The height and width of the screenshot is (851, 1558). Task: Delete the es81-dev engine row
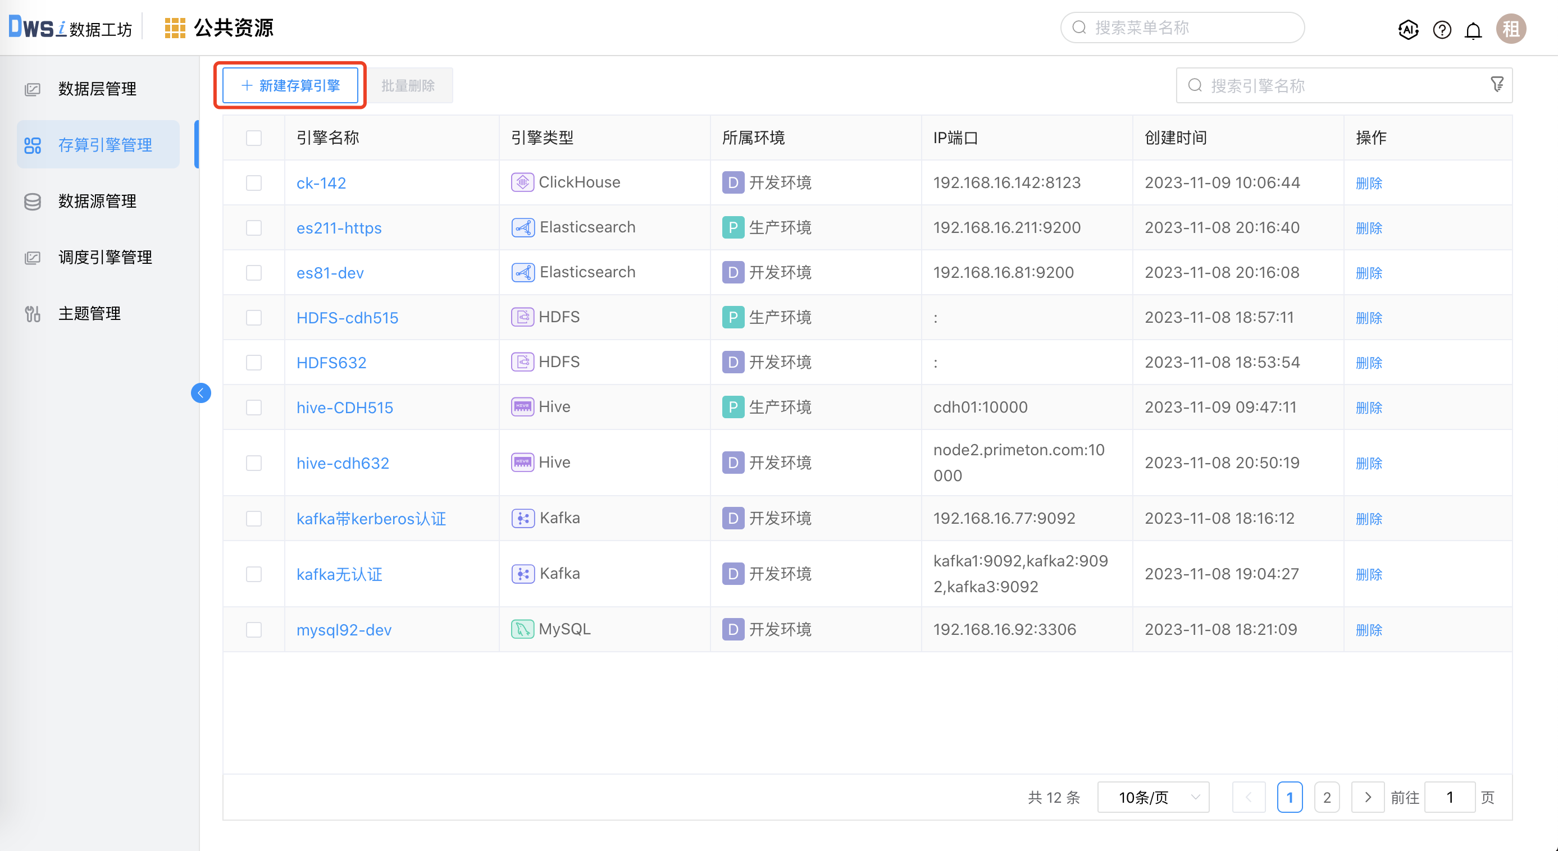click(1369, 273)
